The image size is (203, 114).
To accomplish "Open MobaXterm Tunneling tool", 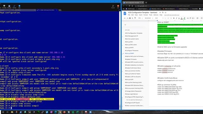I will 4,7.
